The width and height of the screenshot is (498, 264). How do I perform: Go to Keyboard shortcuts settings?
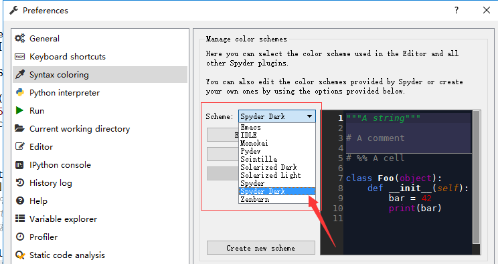[x=100, y=57]
